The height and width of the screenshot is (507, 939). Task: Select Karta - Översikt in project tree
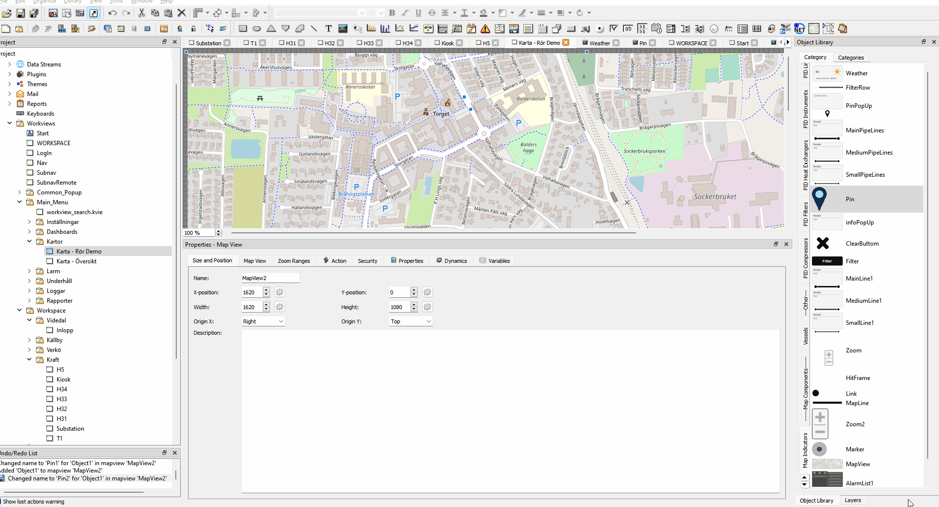coord(76,261)
